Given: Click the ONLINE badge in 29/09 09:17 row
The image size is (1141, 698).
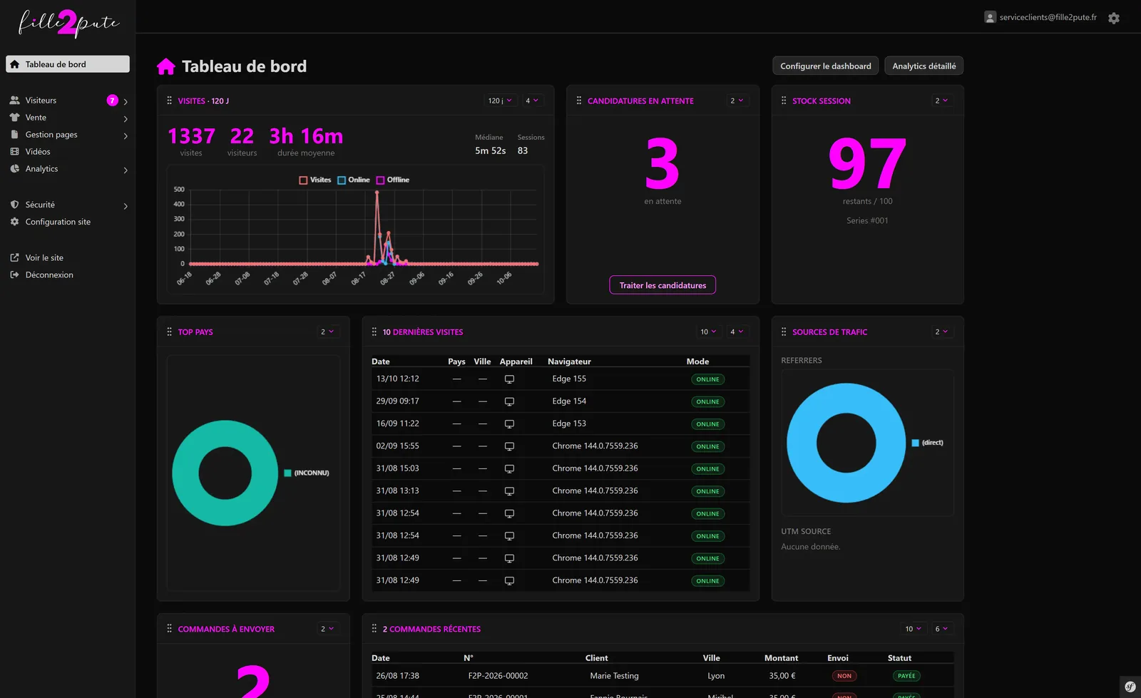Looking at the screenshot, I should click(707, 402).
